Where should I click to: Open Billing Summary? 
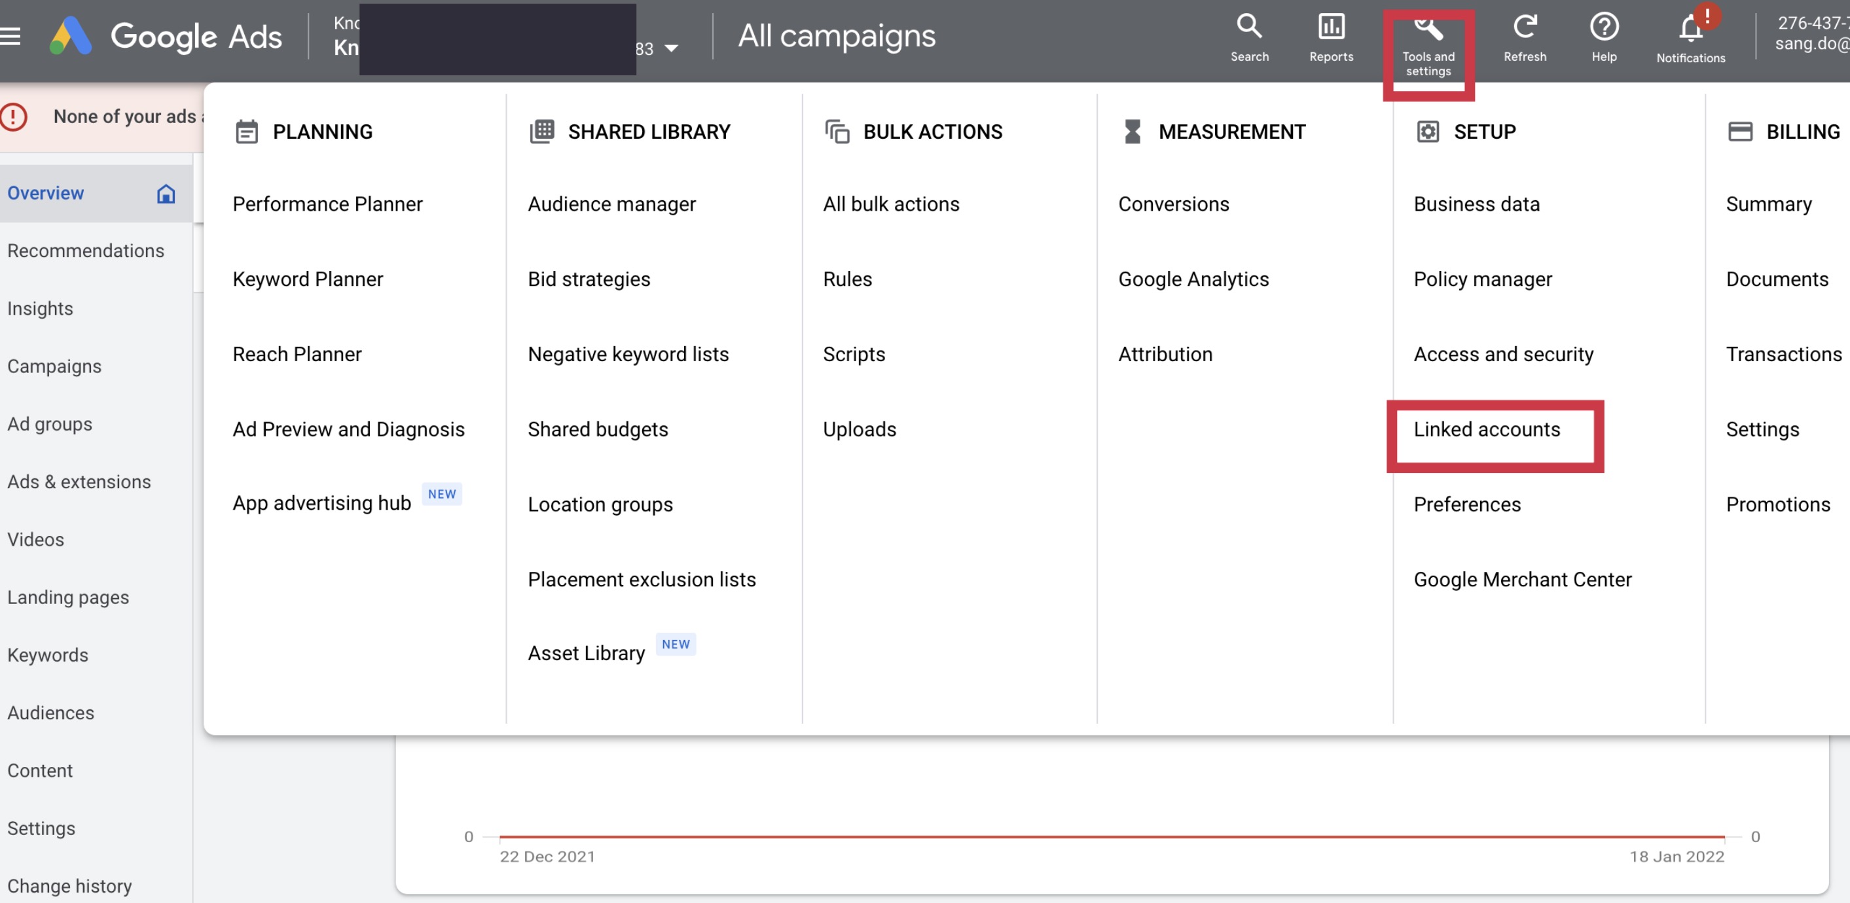[x=1768, y=205]
